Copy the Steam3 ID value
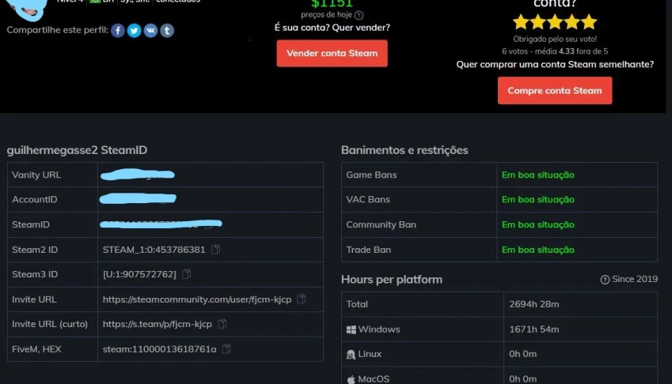This screenshot has width=672, height=384. (x=187, y=274)
